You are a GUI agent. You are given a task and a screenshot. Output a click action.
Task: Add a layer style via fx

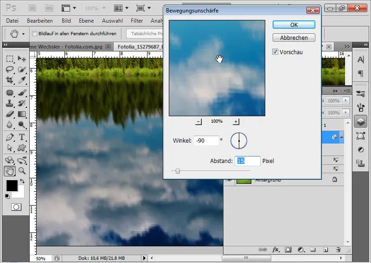click(275, 250)
